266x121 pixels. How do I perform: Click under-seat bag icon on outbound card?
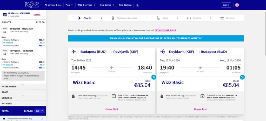(73, 96)
